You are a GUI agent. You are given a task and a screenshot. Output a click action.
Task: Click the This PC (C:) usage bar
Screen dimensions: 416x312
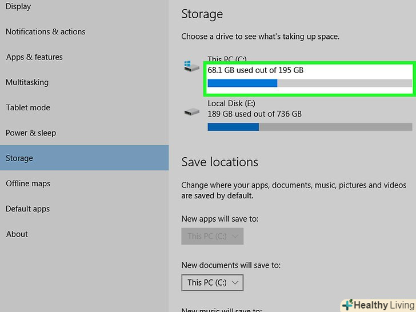pos(309,83)
